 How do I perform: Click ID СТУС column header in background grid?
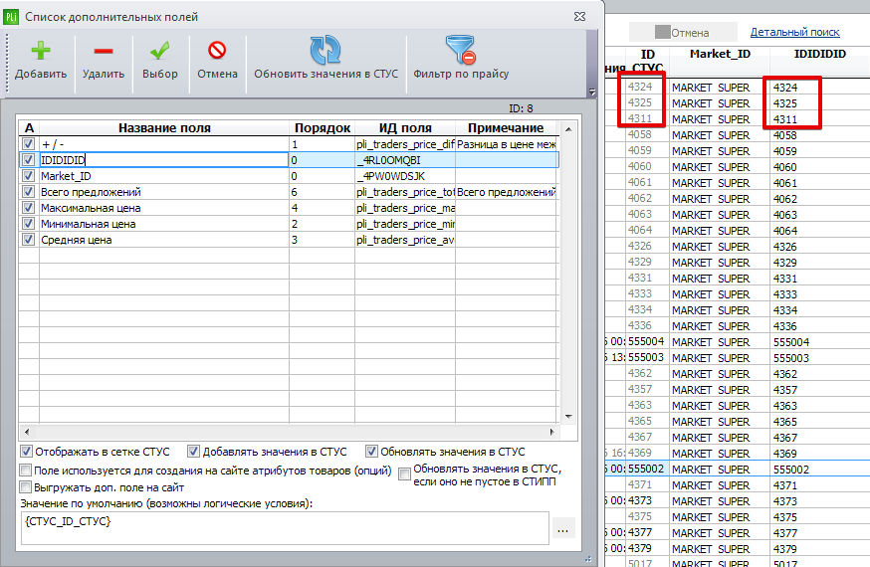(647, 61)
